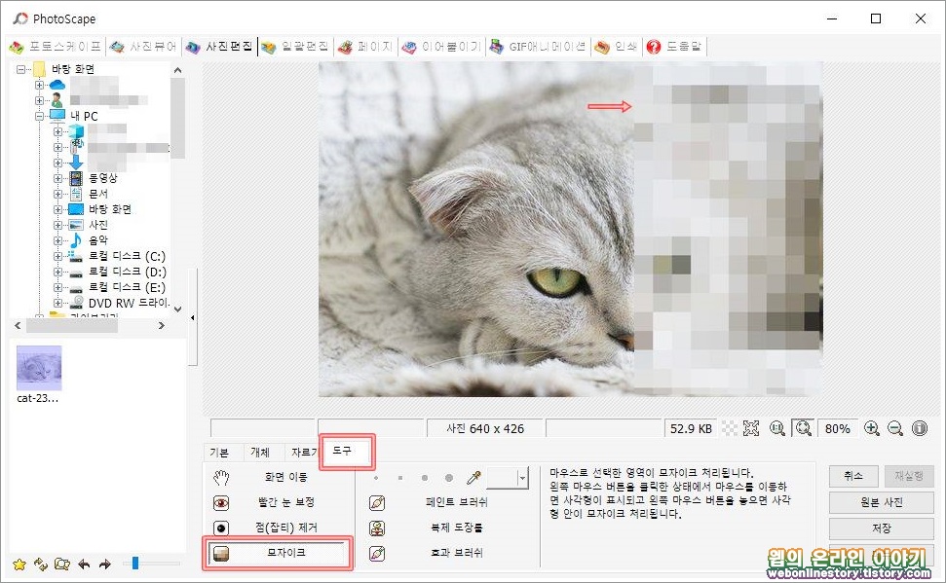The height and width of the screenshot is (583, 946).
Task: Select the DVD RW 드라이브 tree item
Action: [129, 303]
